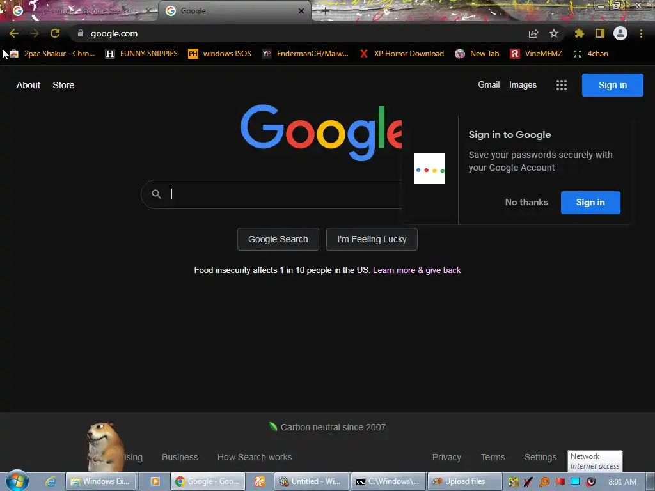Open How Search works link
The width and height of the screenshot is (655, 491).
255,457
